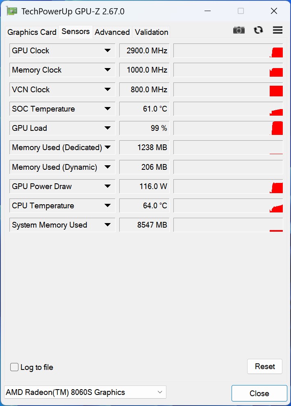This screenshot has width=291, height=406.
Task: Click the Close button at the bottom
Action: click(x=259, y=393)
